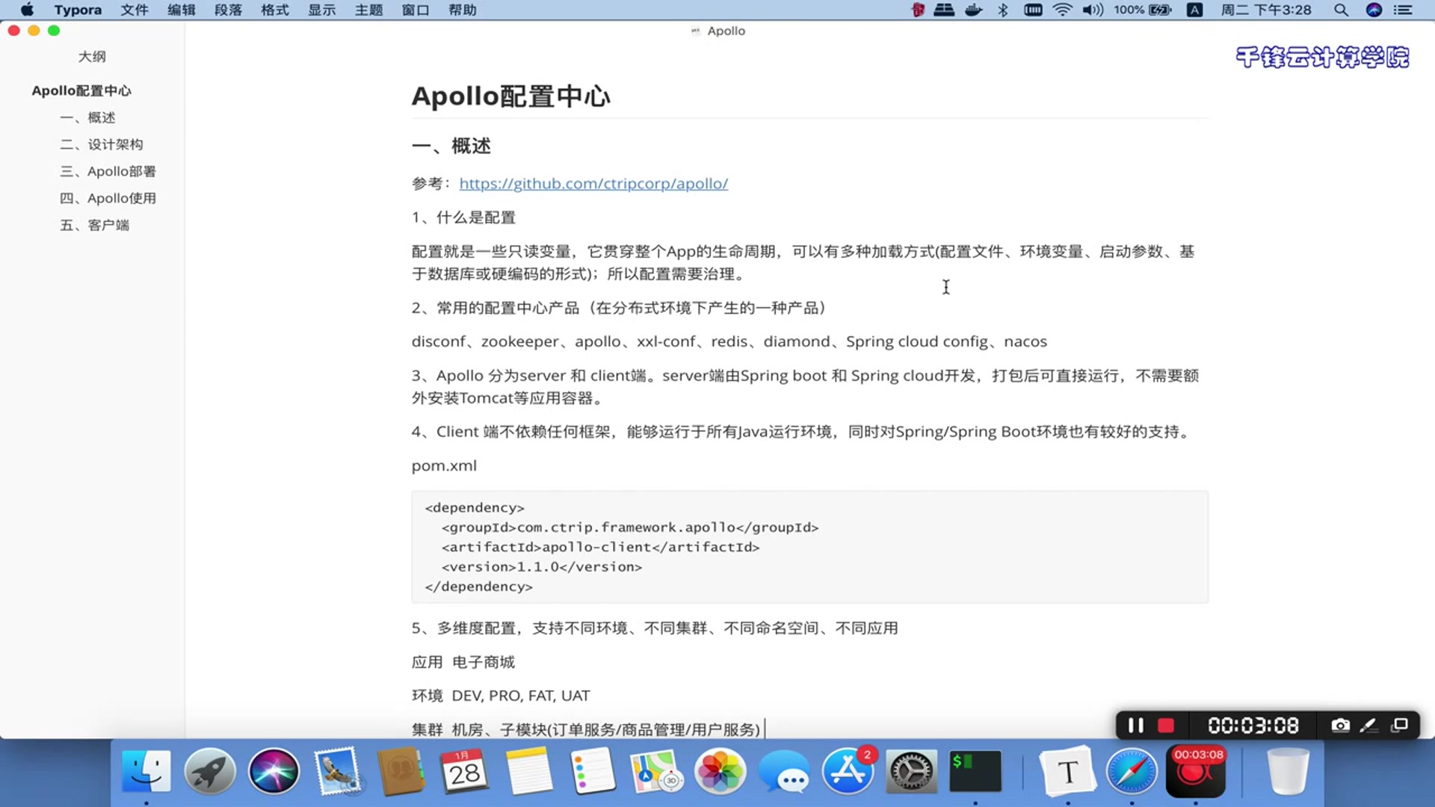Screen dimensions: 1435x807
Task: Jump to outline section 三、Apollo部署
Action: (108, 171)
